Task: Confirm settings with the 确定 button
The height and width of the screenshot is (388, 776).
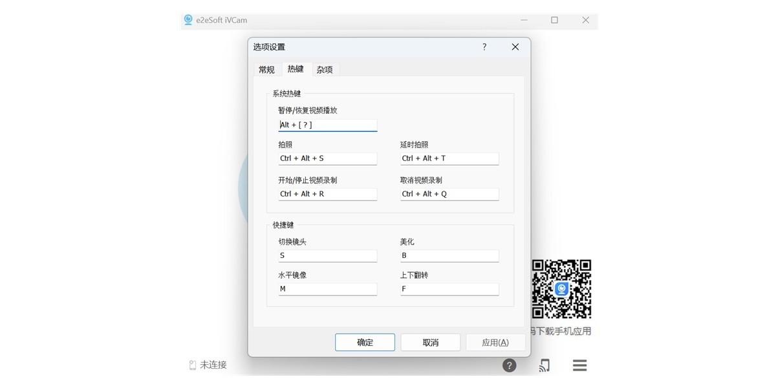Action: coord(365,342)
